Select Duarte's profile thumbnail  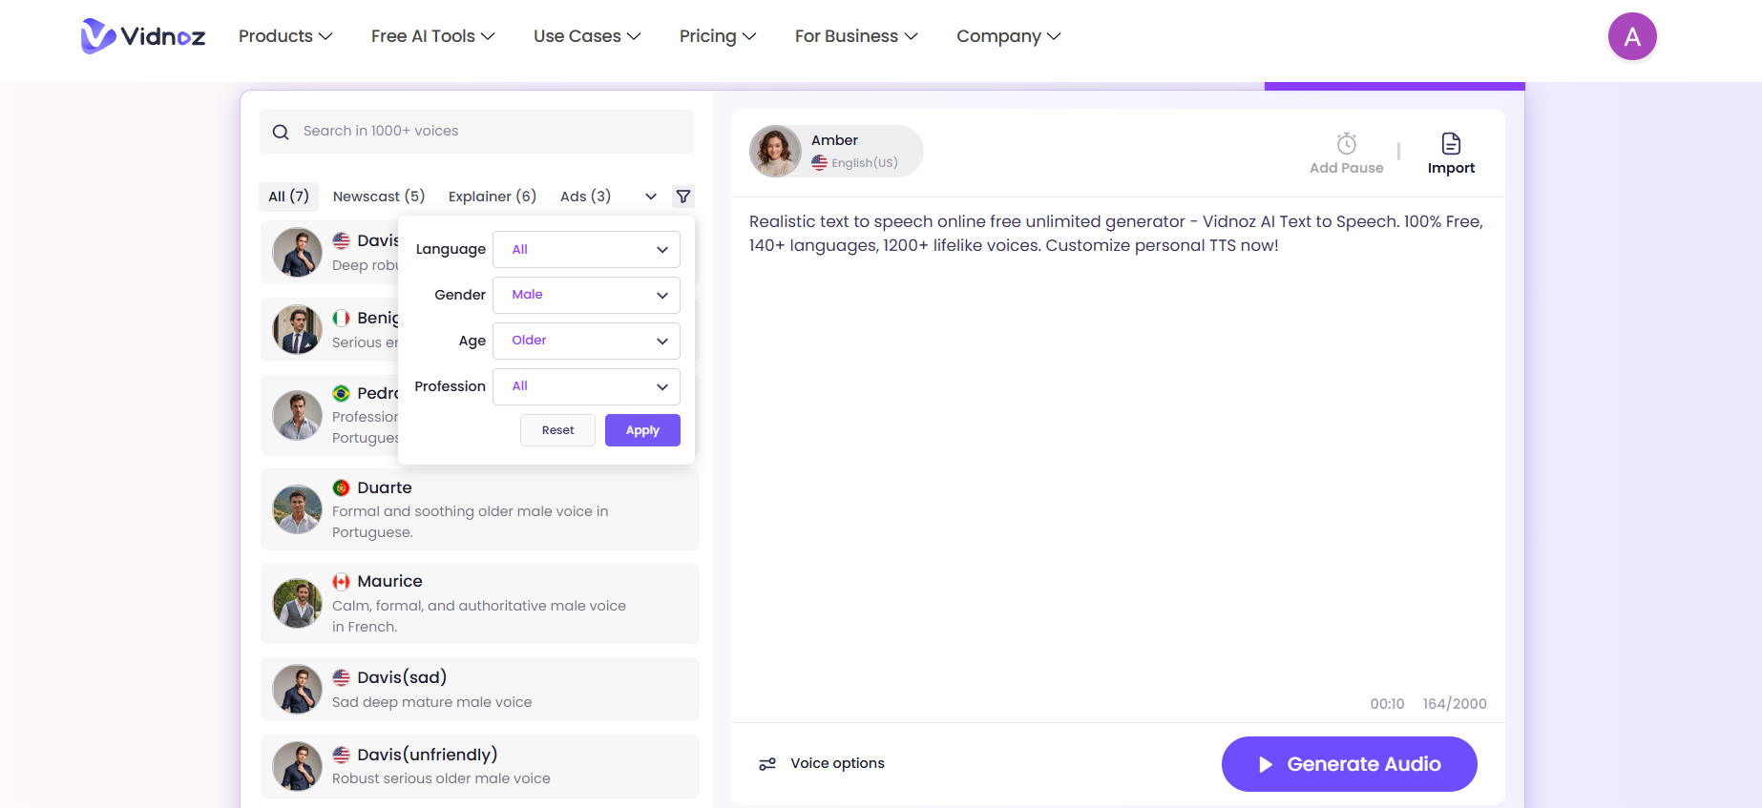pos(297,508)
